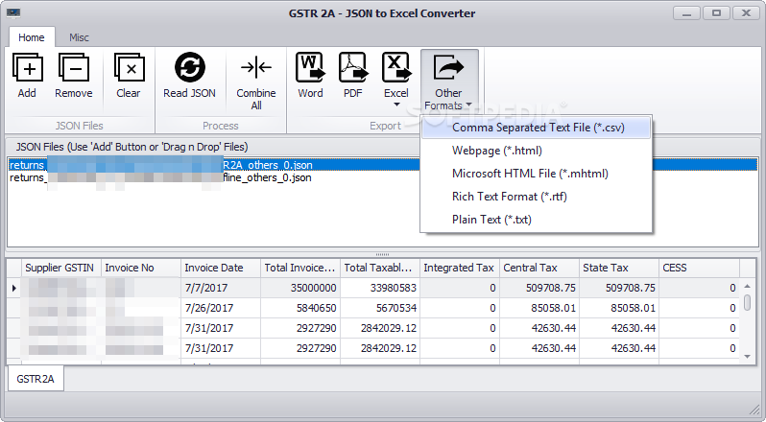Viewport: 766px width, 422px height.
Task: Maximize the converter window
Action: tap(716, 13)
